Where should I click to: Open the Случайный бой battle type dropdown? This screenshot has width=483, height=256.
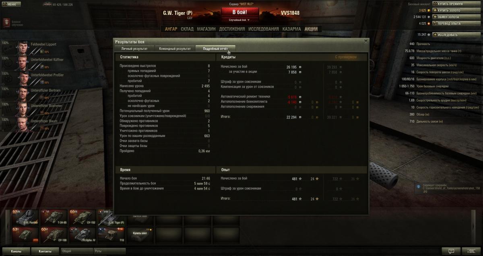(239, 20)
